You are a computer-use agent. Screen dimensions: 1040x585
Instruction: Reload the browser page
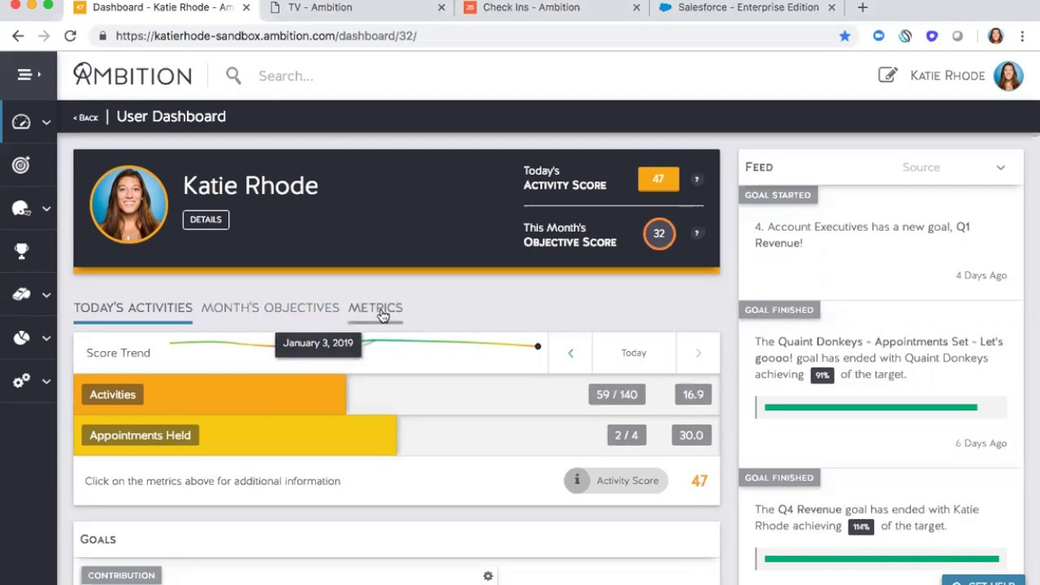point(70,36)
